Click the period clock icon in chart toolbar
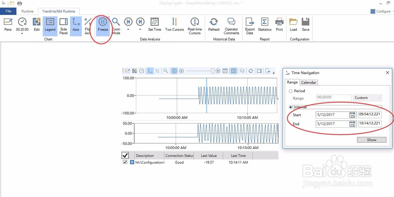 142,71
